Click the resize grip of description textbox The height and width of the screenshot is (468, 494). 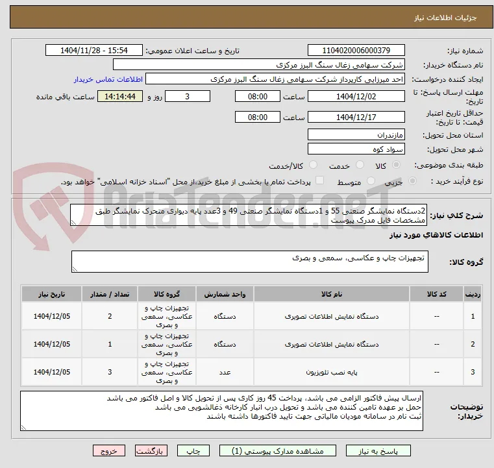(x=73, y=223)
